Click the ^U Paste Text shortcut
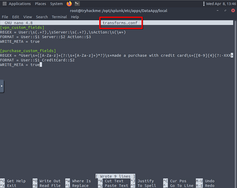This screenshot has width=237, height=188. (113, 186)
